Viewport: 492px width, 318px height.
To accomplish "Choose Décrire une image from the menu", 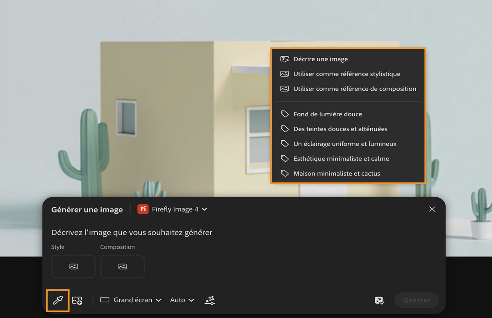I will coord(320,59).
